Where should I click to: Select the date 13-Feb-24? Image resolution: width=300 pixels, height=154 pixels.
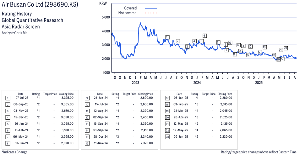tap(21, 130)
